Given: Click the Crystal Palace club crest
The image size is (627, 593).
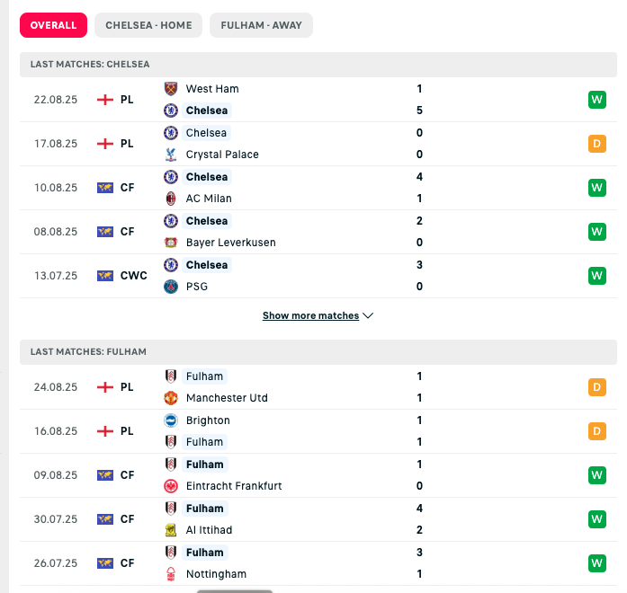Looking at the screenshot, I should pos(171,155).
